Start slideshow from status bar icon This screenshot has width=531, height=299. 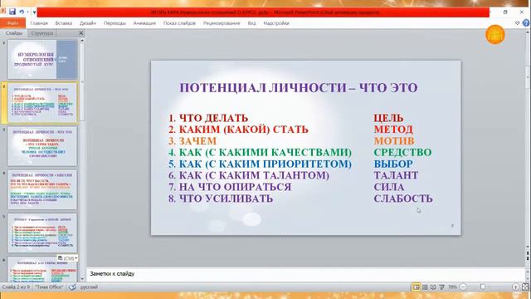pyautogui.click(x=441, y=287)
